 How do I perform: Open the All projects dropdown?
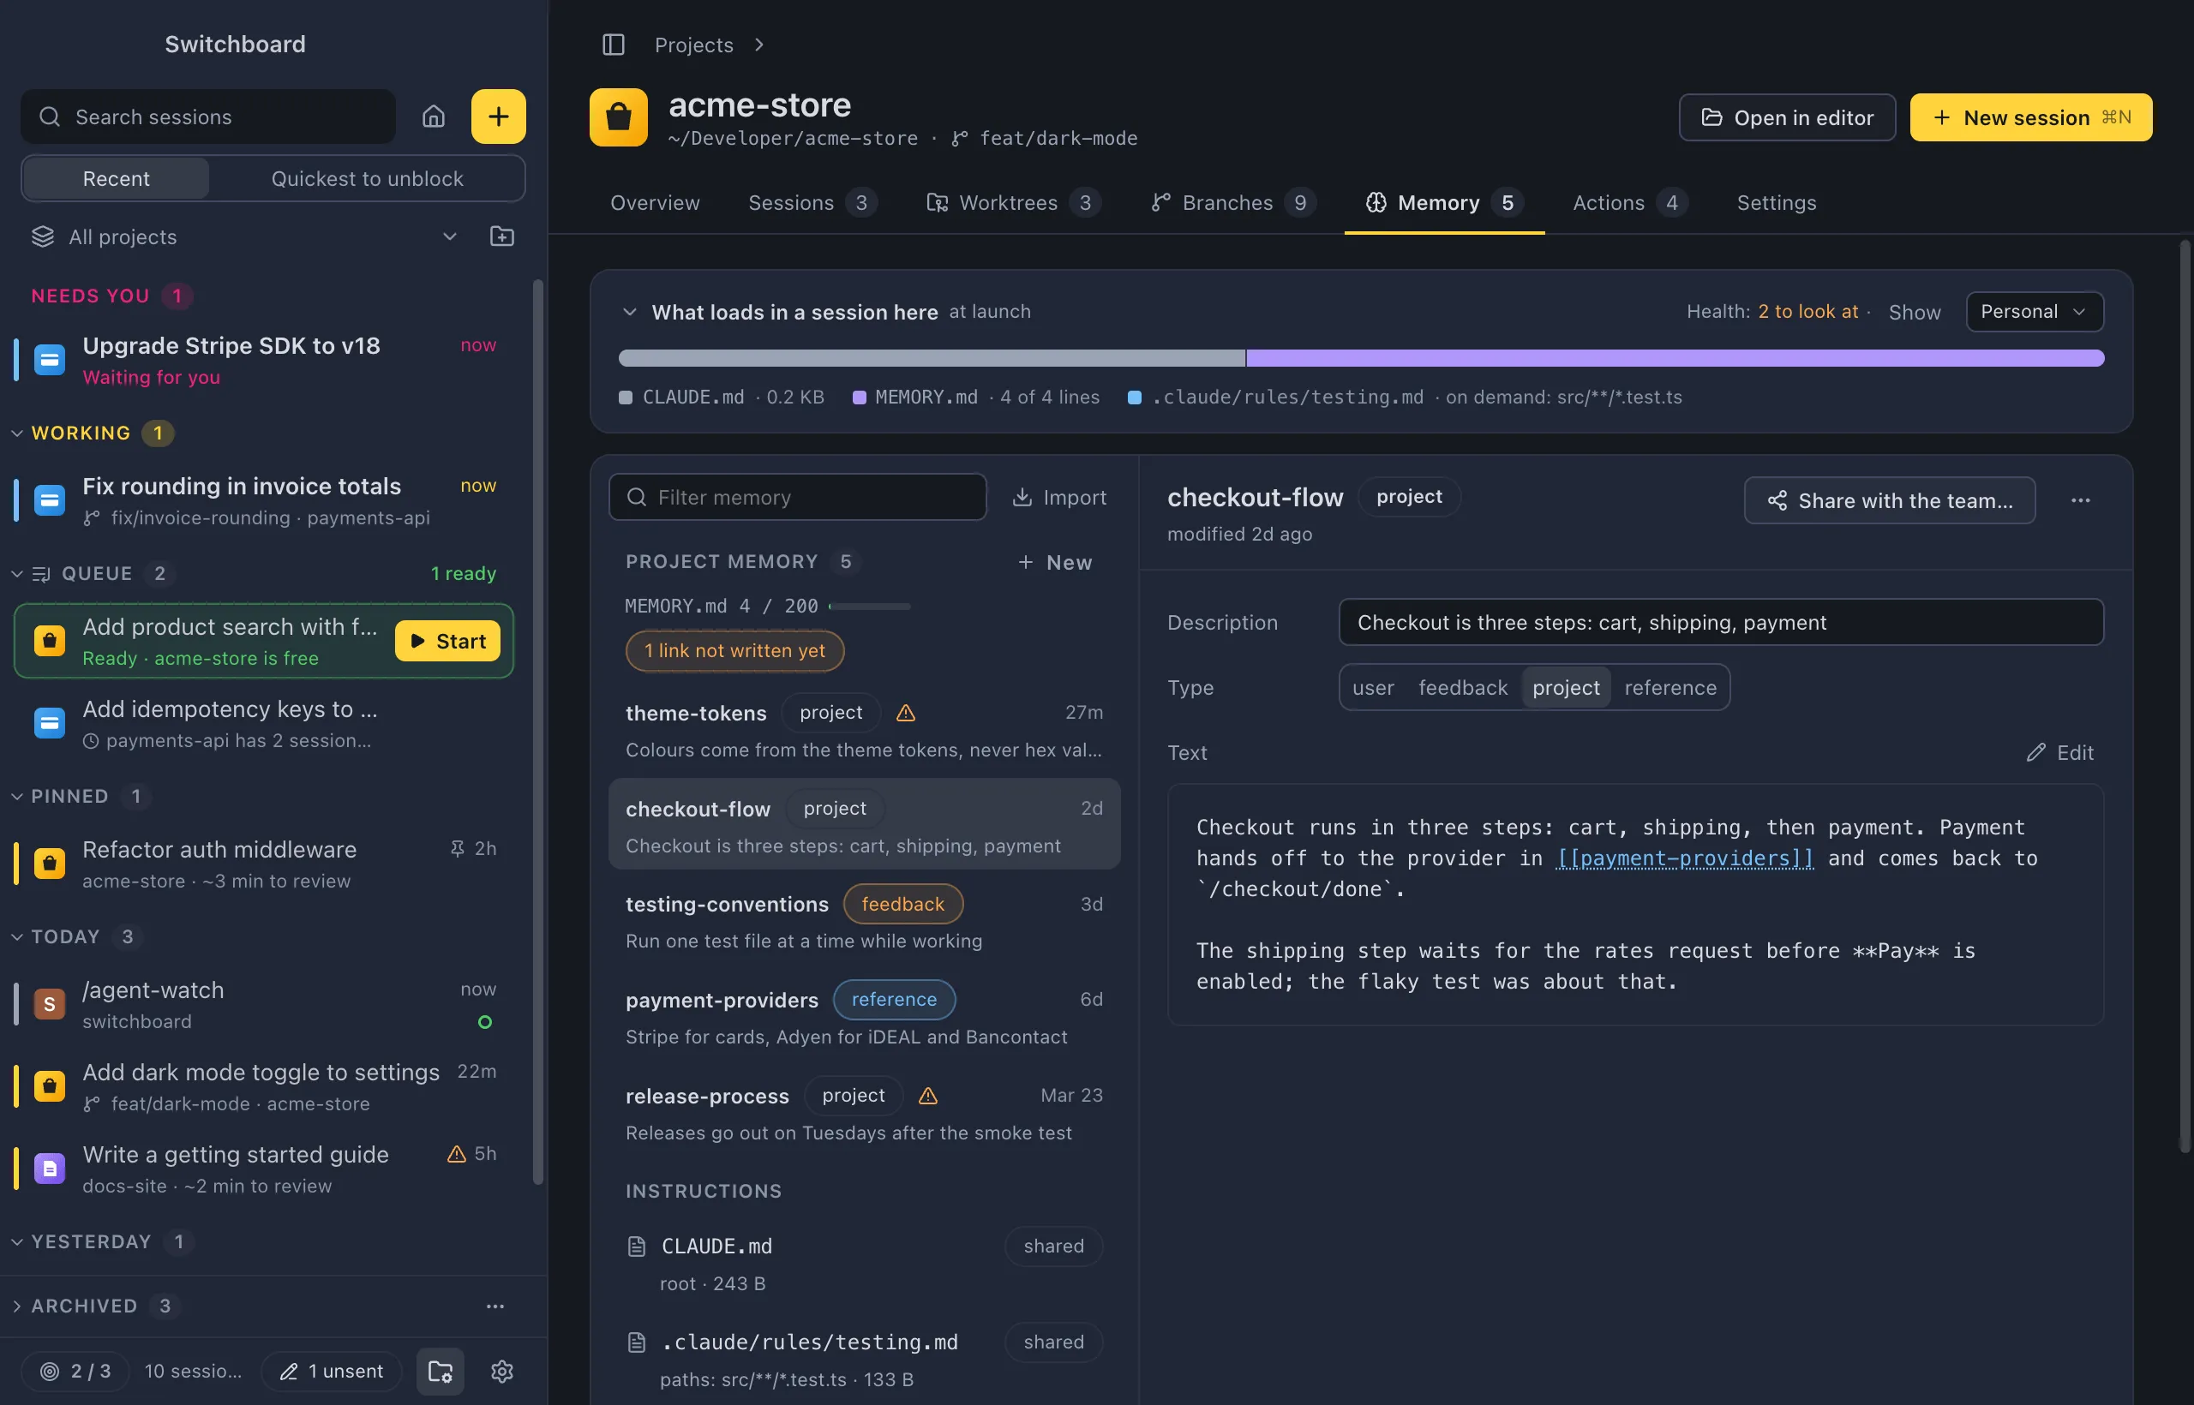244,237
